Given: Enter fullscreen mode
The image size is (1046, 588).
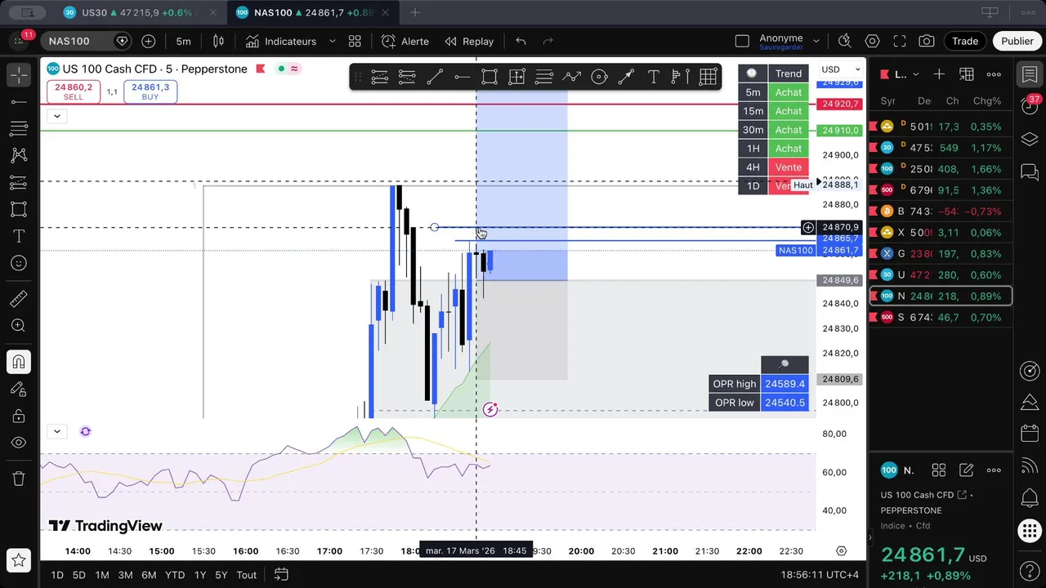Looking at the screenshot, I should coord(899,41).
